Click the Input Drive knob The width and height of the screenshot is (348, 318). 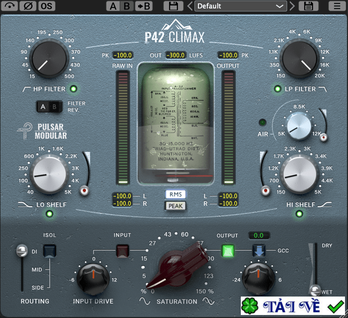pyautogui.click(x=93, y=279)
